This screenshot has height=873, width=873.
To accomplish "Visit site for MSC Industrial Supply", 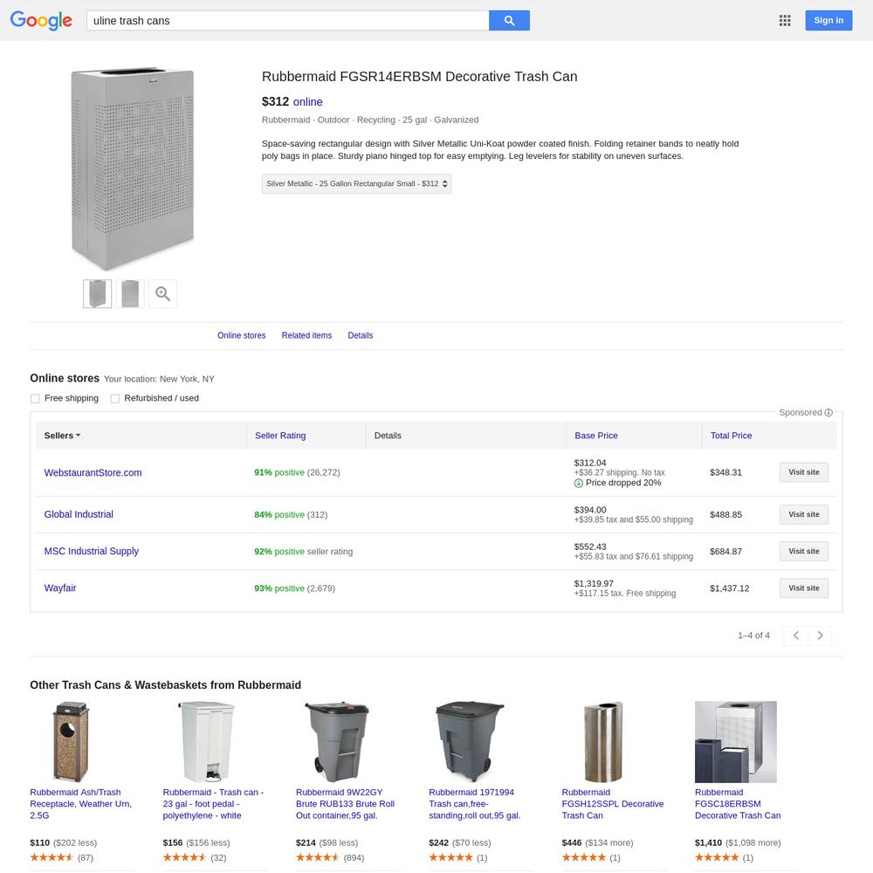I will pos(803,551).
